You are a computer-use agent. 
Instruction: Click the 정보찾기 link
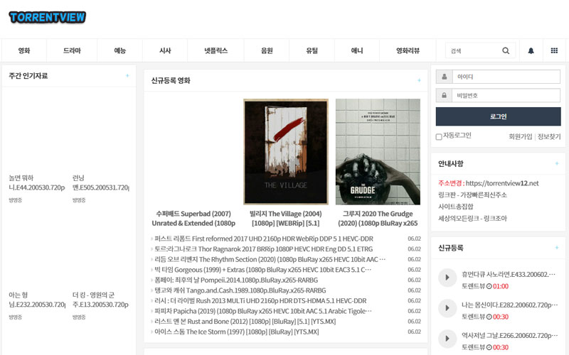click(x=549, y=136)
